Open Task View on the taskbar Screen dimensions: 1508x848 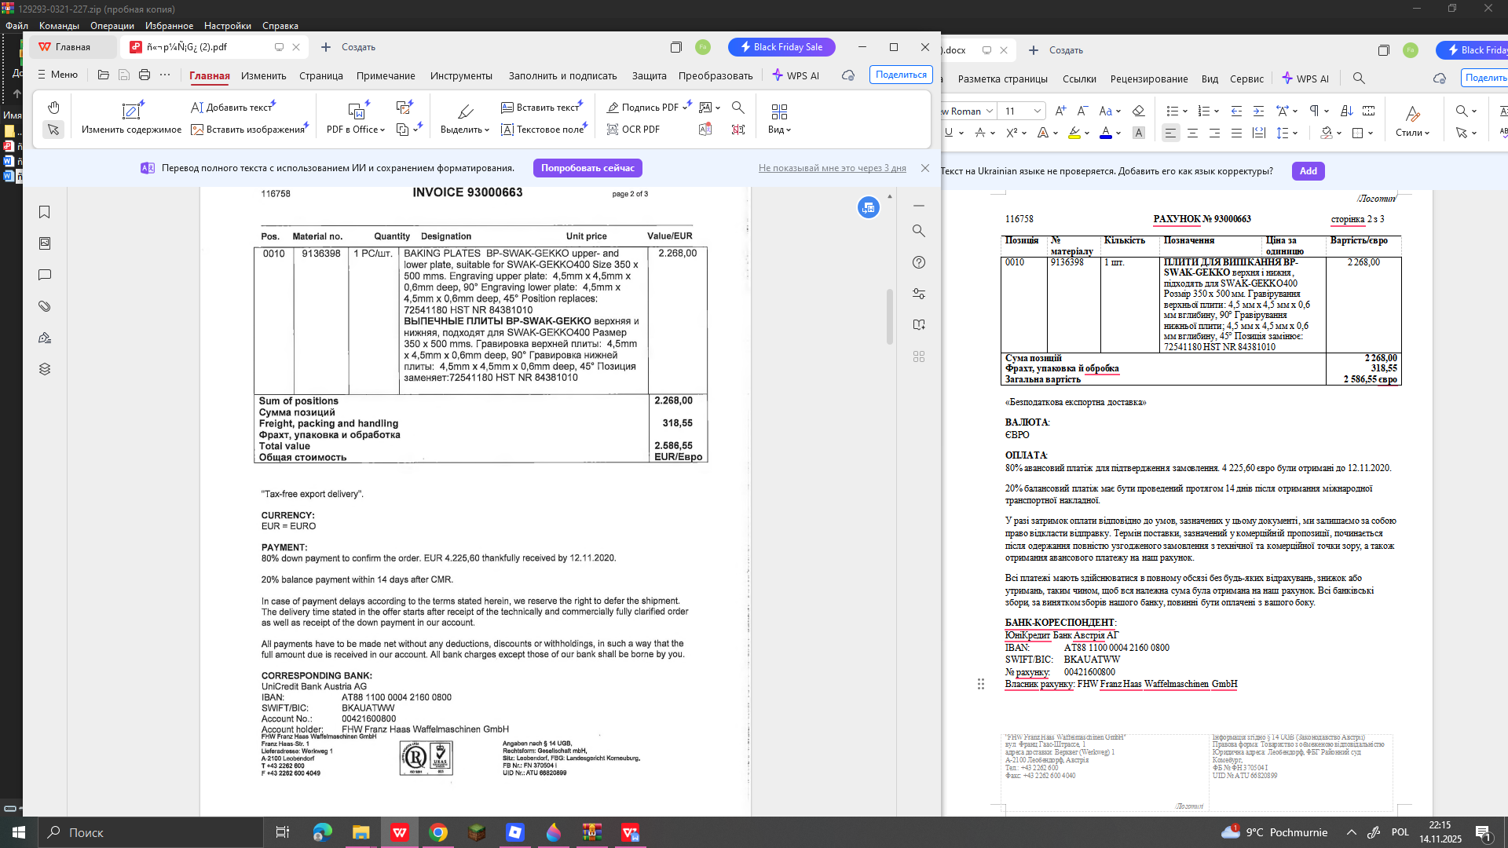283,832
